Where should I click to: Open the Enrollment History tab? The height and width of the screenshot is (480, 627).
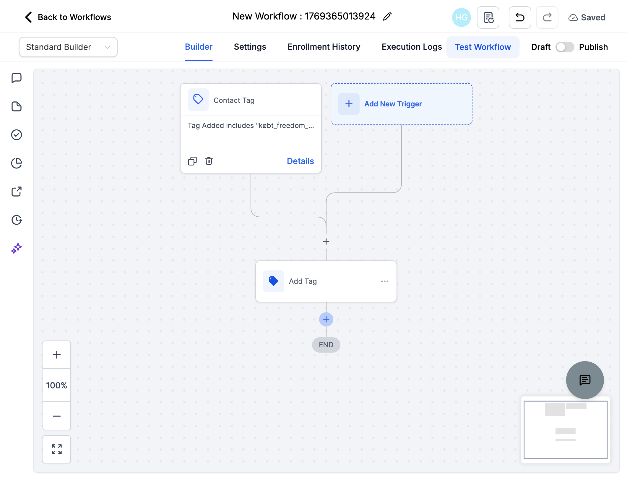tap(324, 47)
